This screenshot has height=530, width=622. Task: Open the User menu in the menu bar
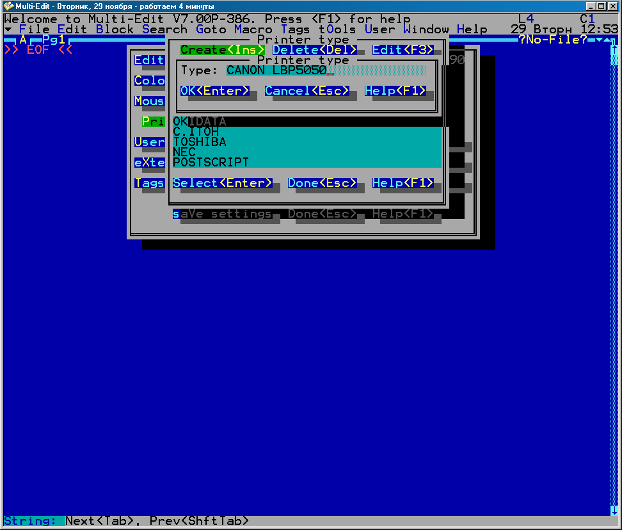pos(379,29)
